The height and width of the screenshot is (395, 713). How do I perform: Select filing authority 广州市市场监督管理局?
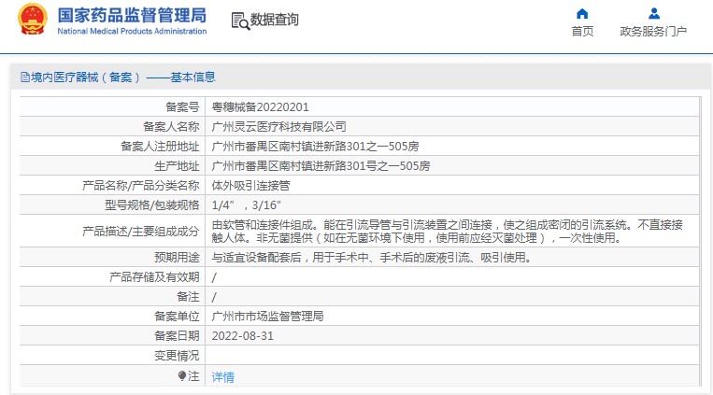coord(267,317)
